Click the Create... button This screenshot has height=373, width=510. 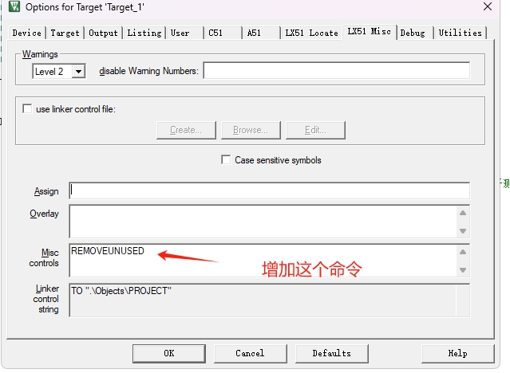point(186,130)
